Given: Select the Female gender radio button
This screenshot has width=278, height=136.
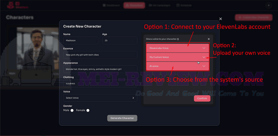Looking at the screenshot, I should pyautogui.click(x=88, y=110).
